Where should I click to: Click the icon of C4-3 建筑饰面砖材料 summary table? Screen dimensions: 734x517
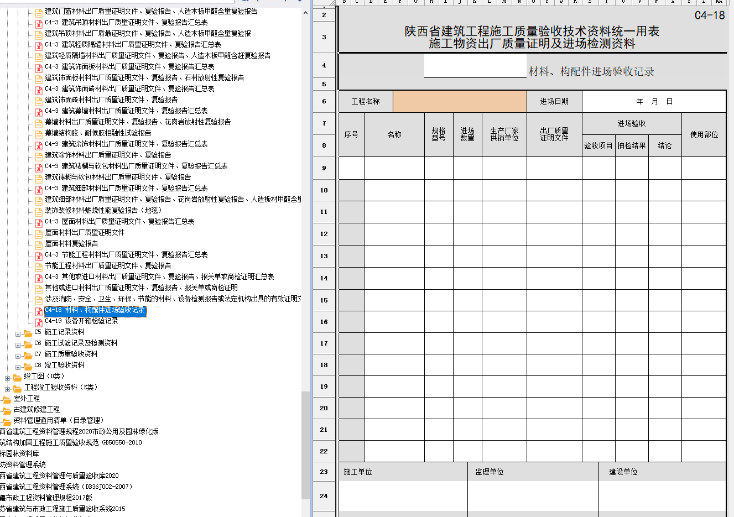39,90
